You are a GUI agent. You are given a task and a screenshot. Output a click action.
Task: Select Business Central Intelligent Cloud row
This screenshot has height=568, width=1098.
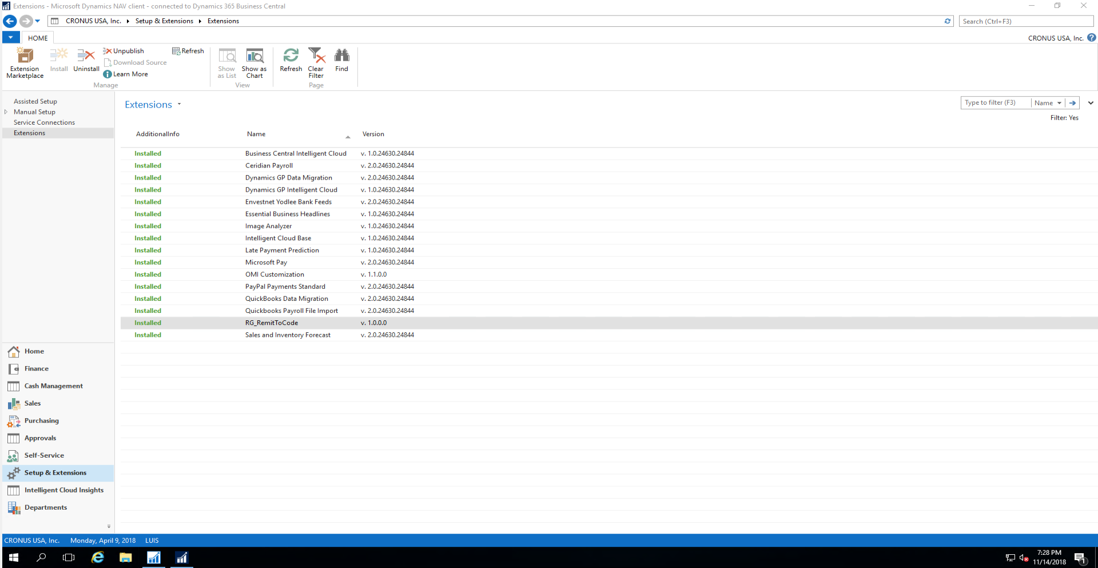click(x=609, y=153)
